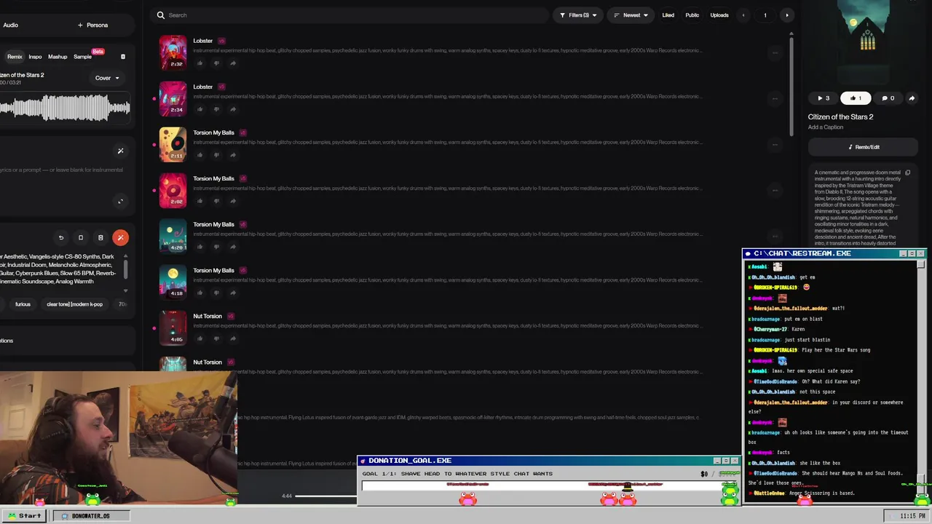Toggle the thumbs-up on Citizen of the Stars 2

point(856,98)
